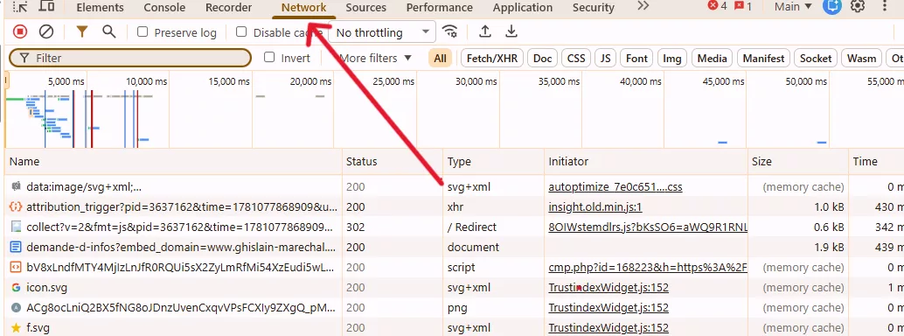Open Main context dropdown

tap(793, 7)
